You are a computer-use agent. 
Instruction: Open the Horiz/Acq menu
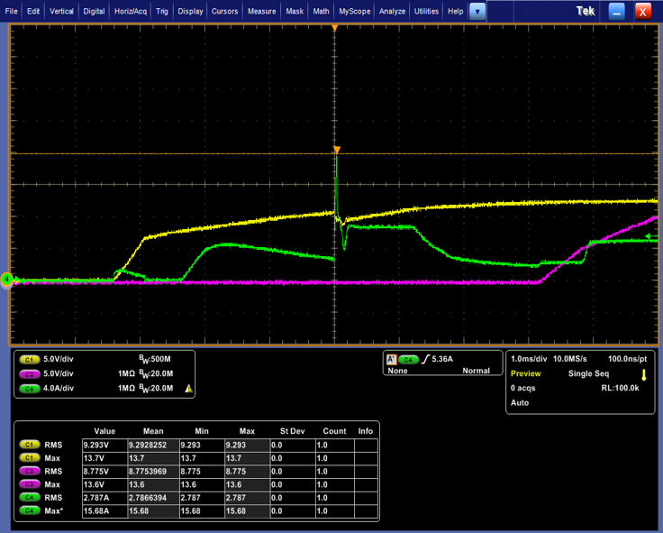tap(131, 12)
